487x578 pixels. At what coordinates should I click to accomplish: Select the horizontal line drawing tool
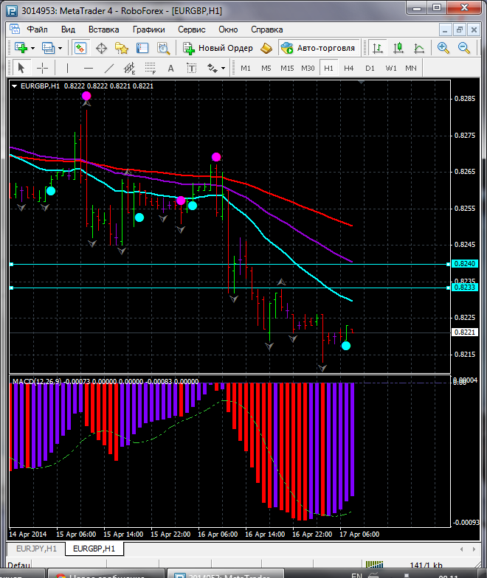(89, 68)
